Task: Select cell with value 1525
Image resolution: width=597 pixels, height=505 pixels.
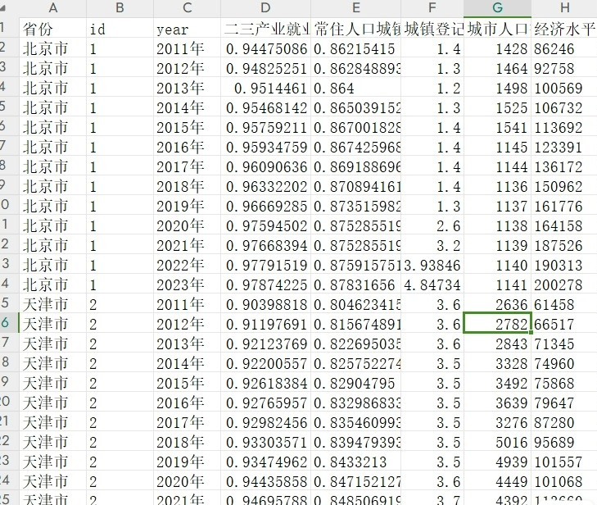Action: (x=497, y=108)
